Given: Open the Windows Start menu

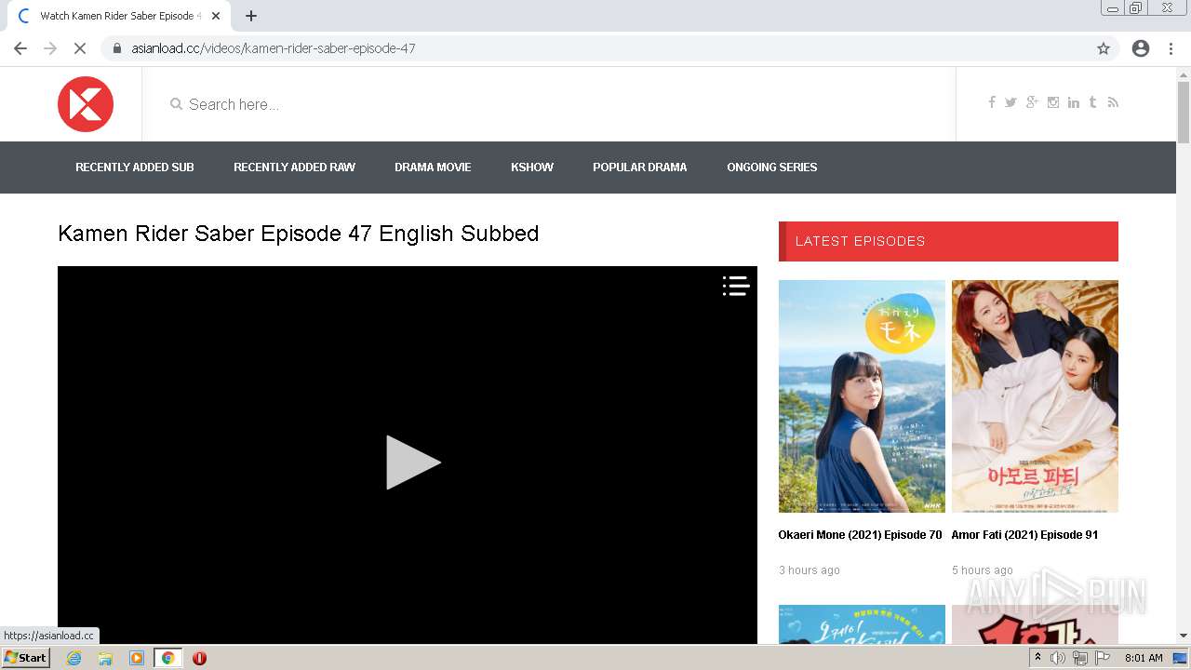Looking at the screenshot, I should (x=25, y=658).
